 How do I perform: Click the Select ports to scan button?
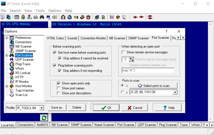pos(153,86)
